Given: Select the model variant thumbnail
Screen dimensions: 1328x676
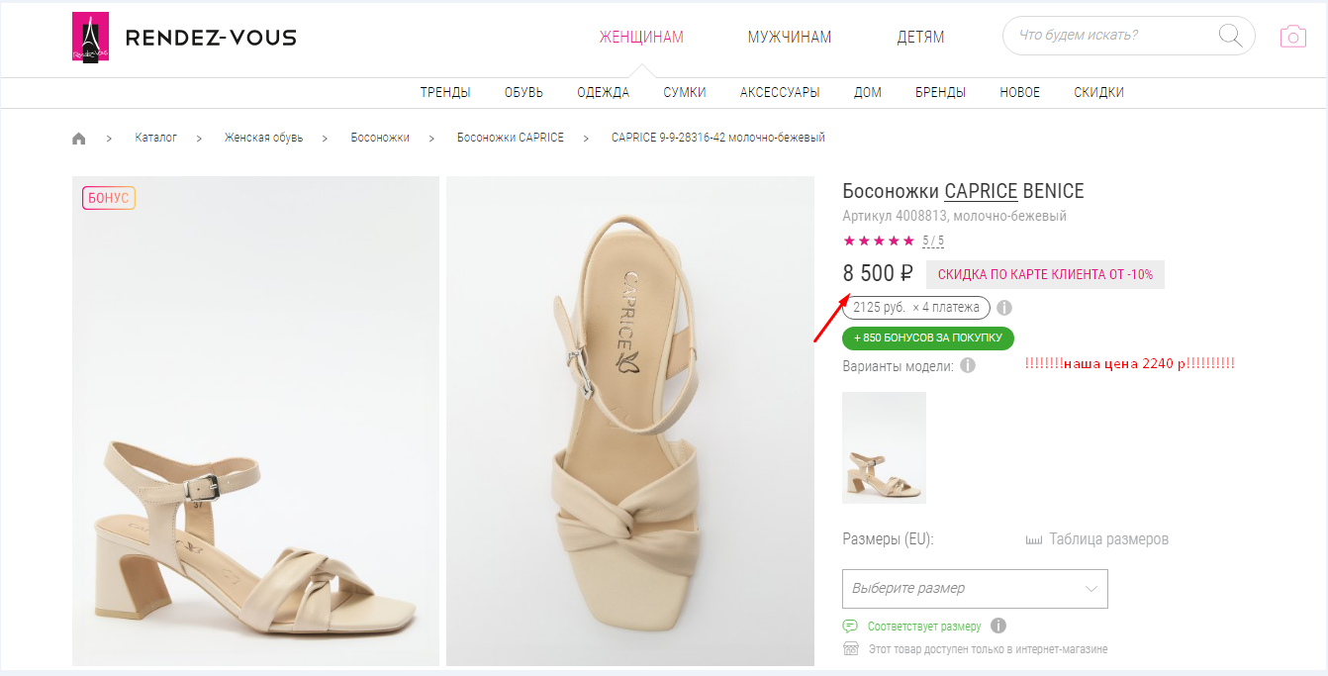Looking at the screenshot, I should click(884, 447).
